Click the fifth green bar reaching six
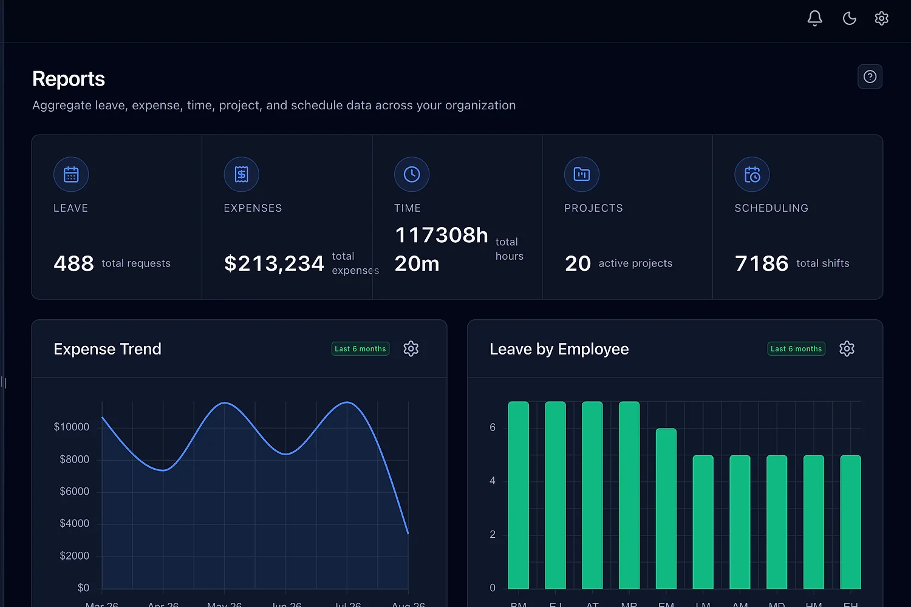911x607 pixels. click(666, 509)
